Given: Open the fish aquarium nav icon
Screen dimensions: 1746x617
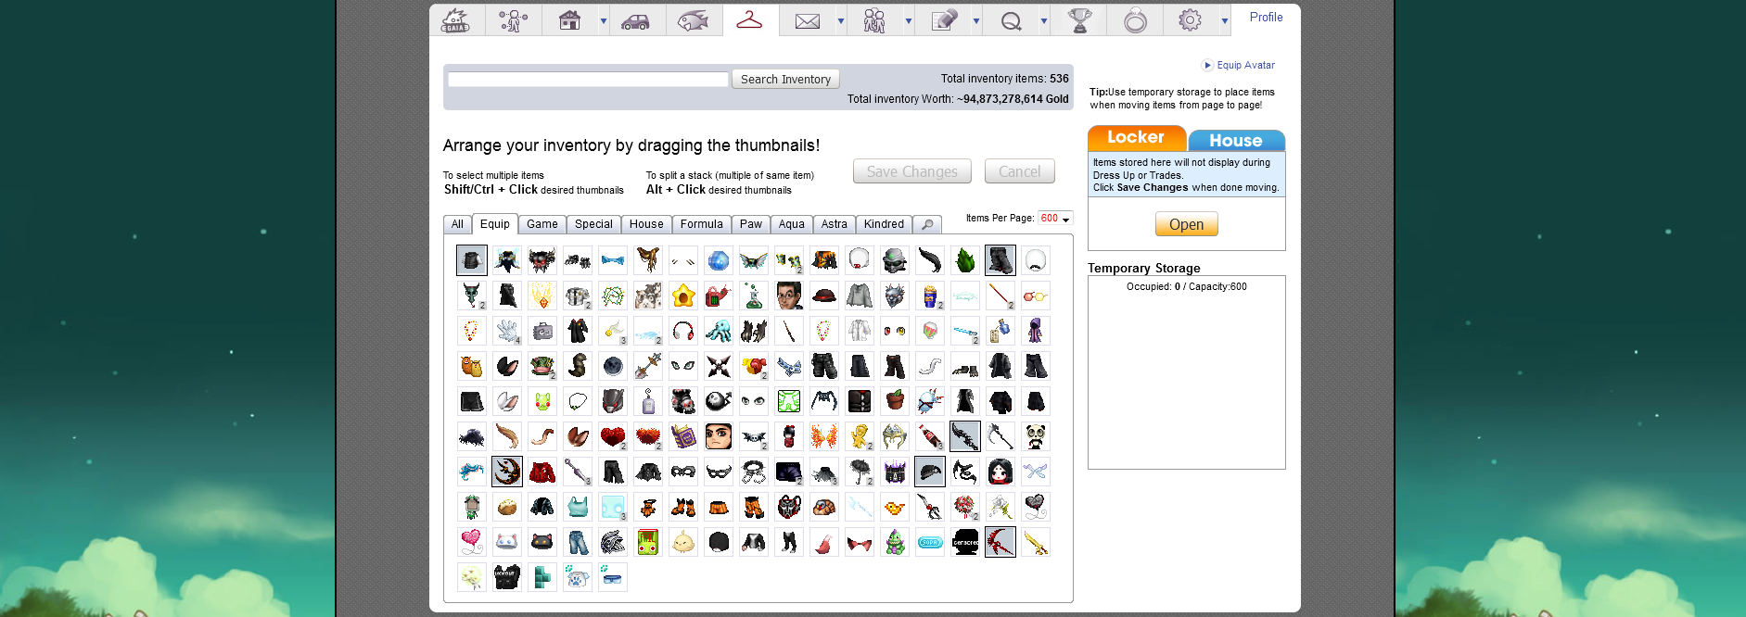Looking at the screenshot, I should (x=693, y=20).
